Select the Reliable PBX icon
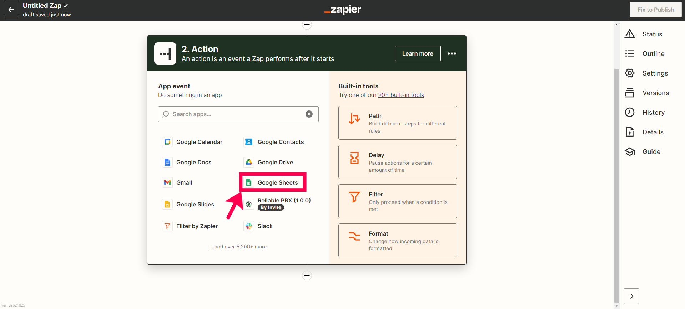 (249, 204)
